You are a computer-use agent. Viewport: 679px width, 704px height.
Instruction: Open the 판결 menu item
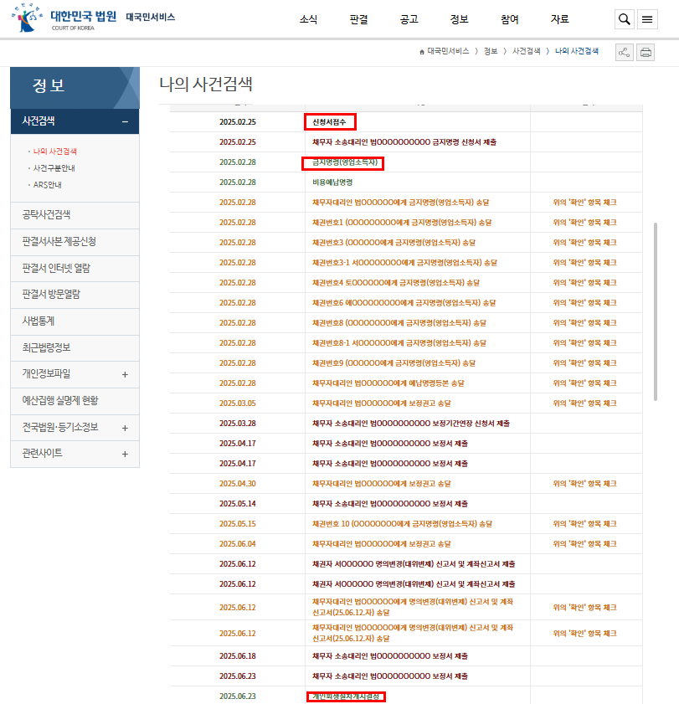pyautogui.click(x=358, y=19)
